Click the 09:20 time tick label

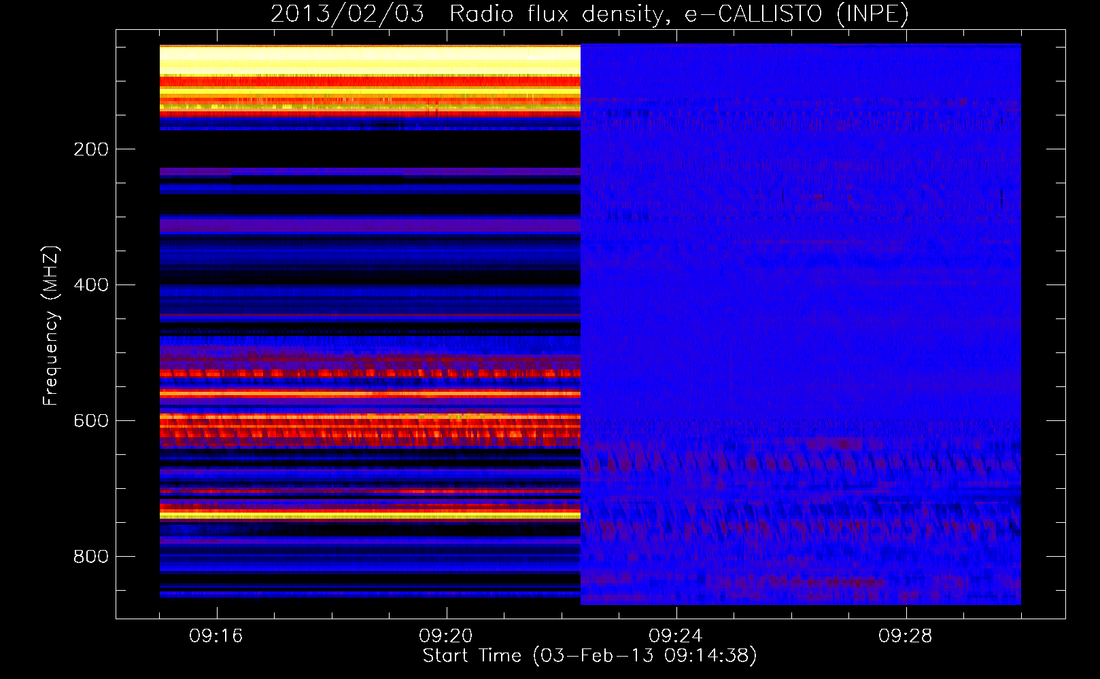pos(446,636)
